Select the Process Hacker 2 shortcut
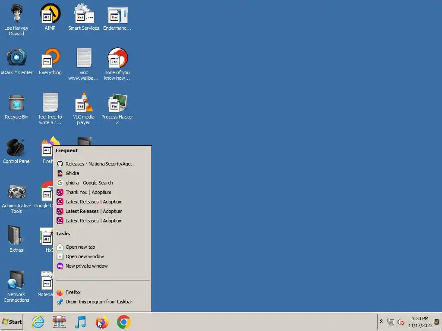 [x=117, y=109]
